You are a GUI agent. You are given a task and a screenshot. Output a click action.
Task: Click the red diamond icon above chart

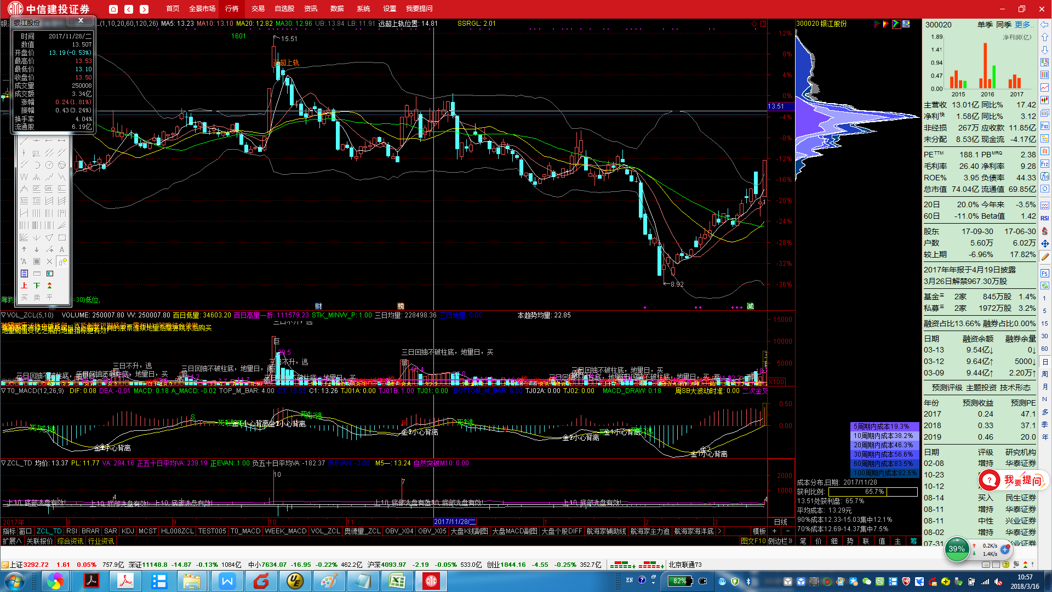(754, 24)
